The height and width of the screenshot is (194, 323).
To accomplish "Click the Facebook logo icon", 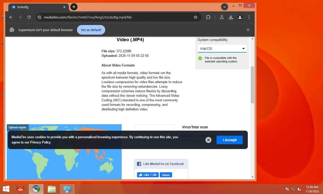I will coord(139,164).
